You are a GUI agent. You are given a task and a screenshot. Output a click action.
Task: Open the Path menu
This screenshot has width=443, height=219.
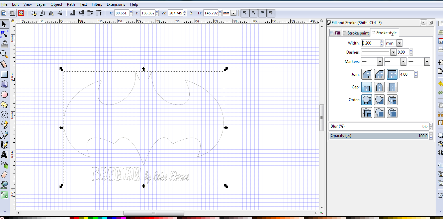(x=71, y=4)
